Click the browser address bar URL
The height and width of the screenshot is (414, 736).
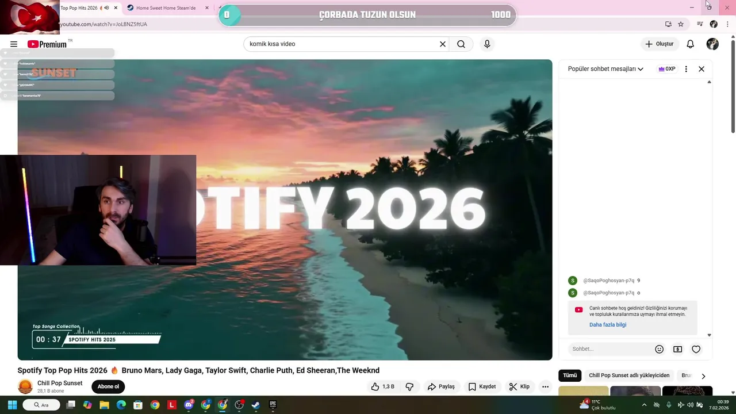point(103,24)
